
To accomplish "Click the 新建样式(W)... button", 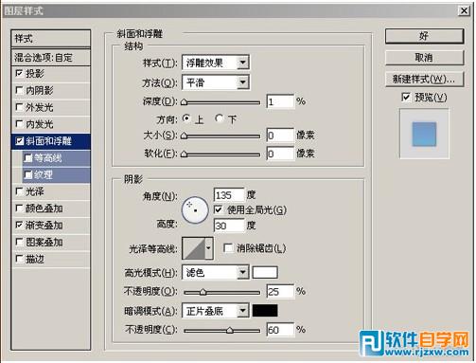I will tap(424, 79).
